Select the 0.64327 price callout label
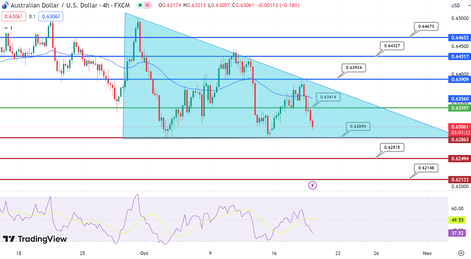Image resolution: width=471 pixels, height=259 pixels. click(392, 46)
